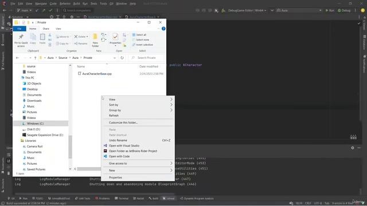
Task: Click Select none in ribbon
Action: tap(140, 39)
